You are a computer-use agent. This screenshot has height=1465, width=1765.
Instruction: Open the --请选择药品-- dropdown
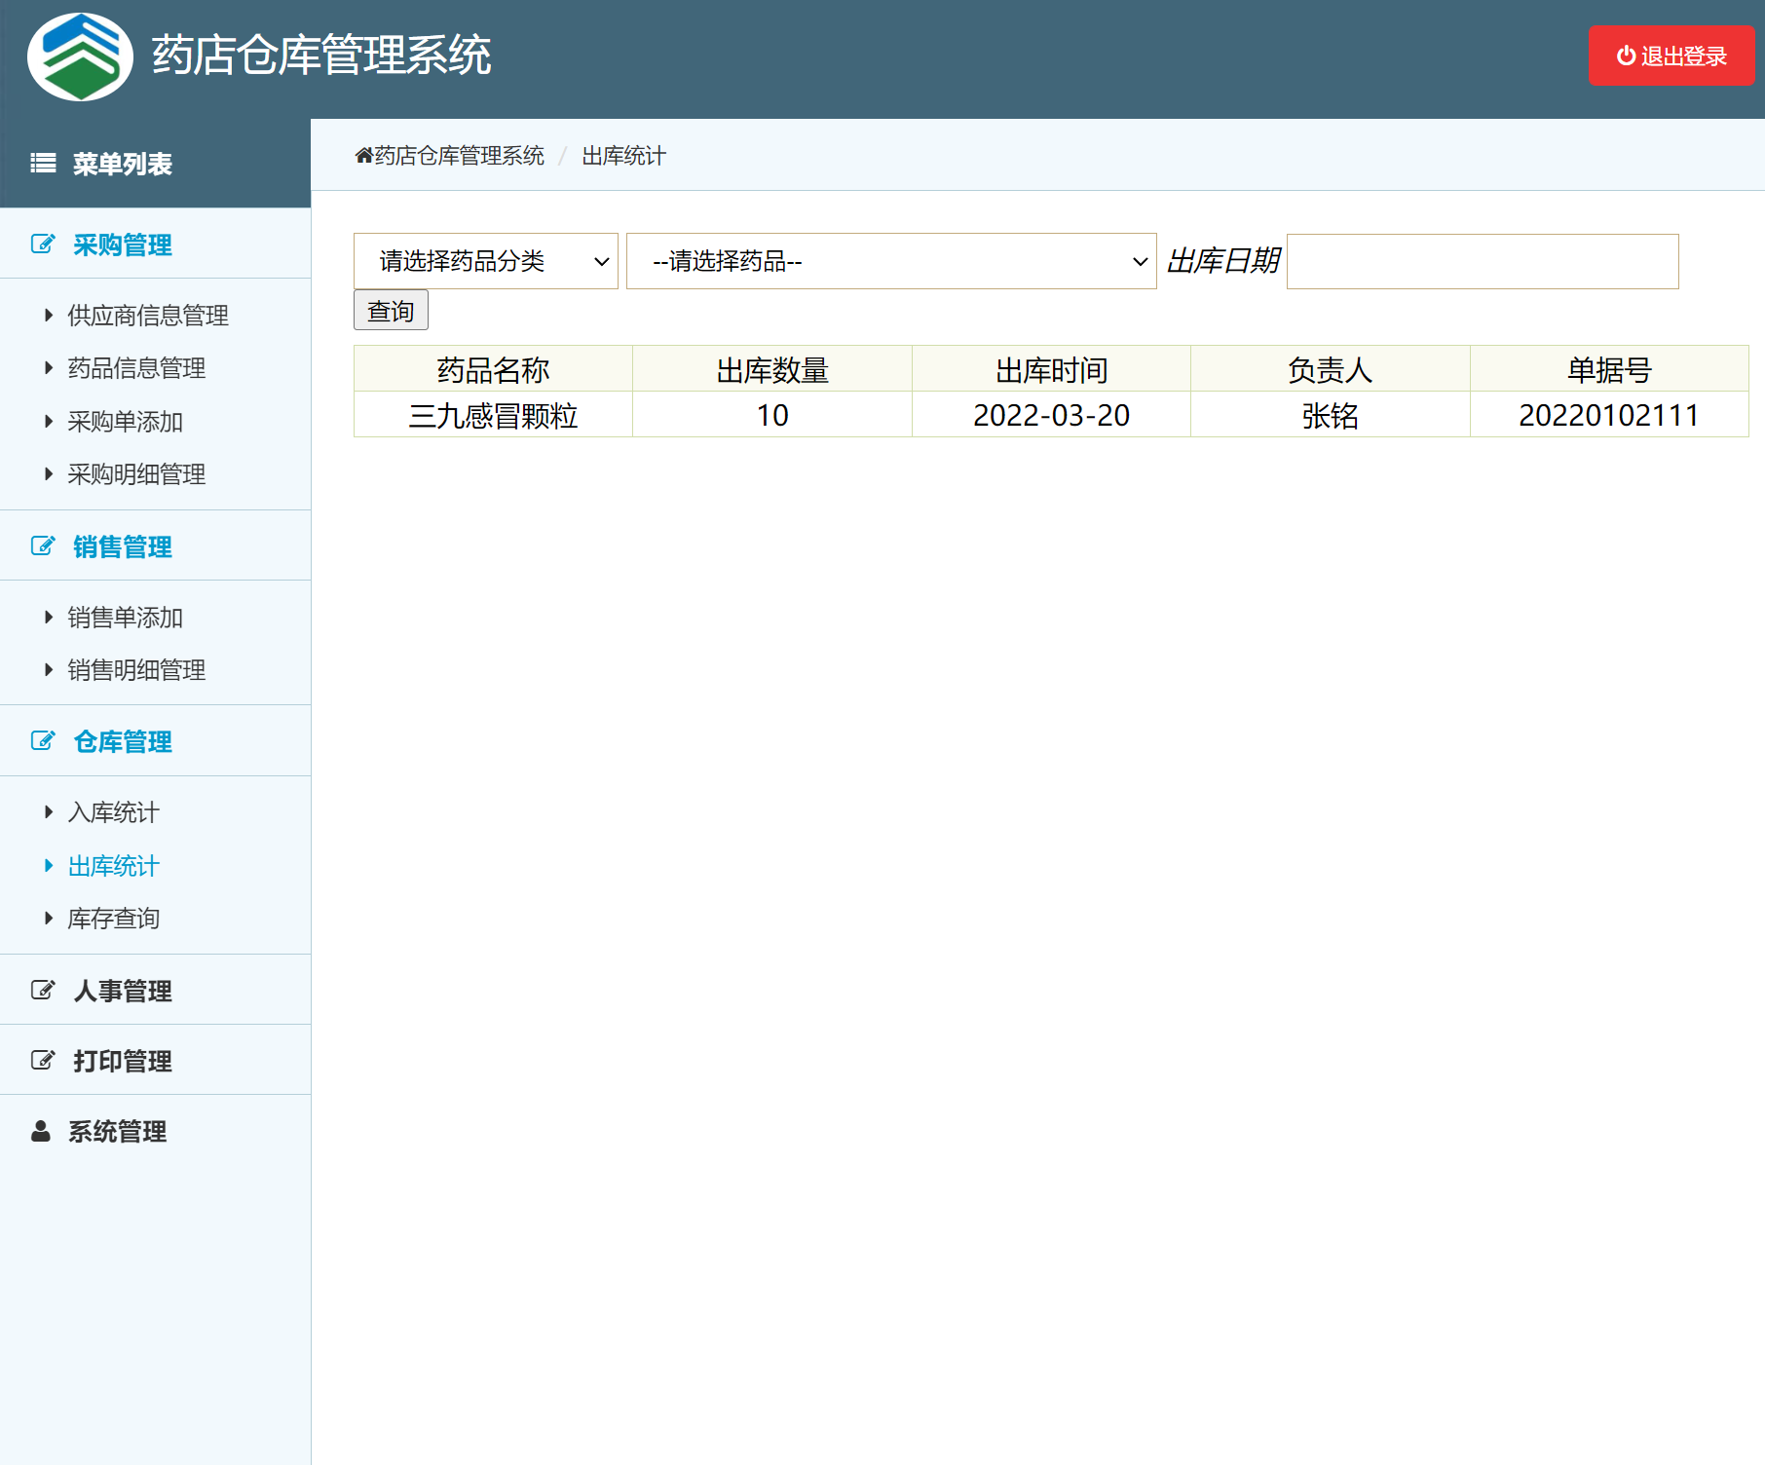(889, 261)
